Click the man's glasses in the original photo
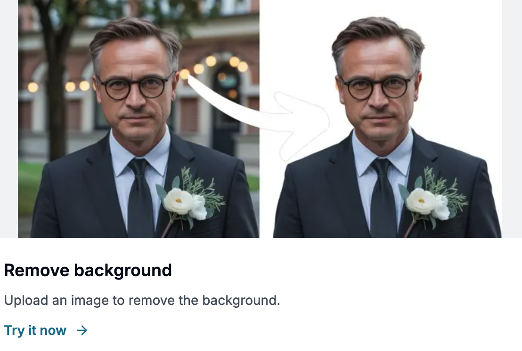Screen dimensions: 522x351 point(135,87)
